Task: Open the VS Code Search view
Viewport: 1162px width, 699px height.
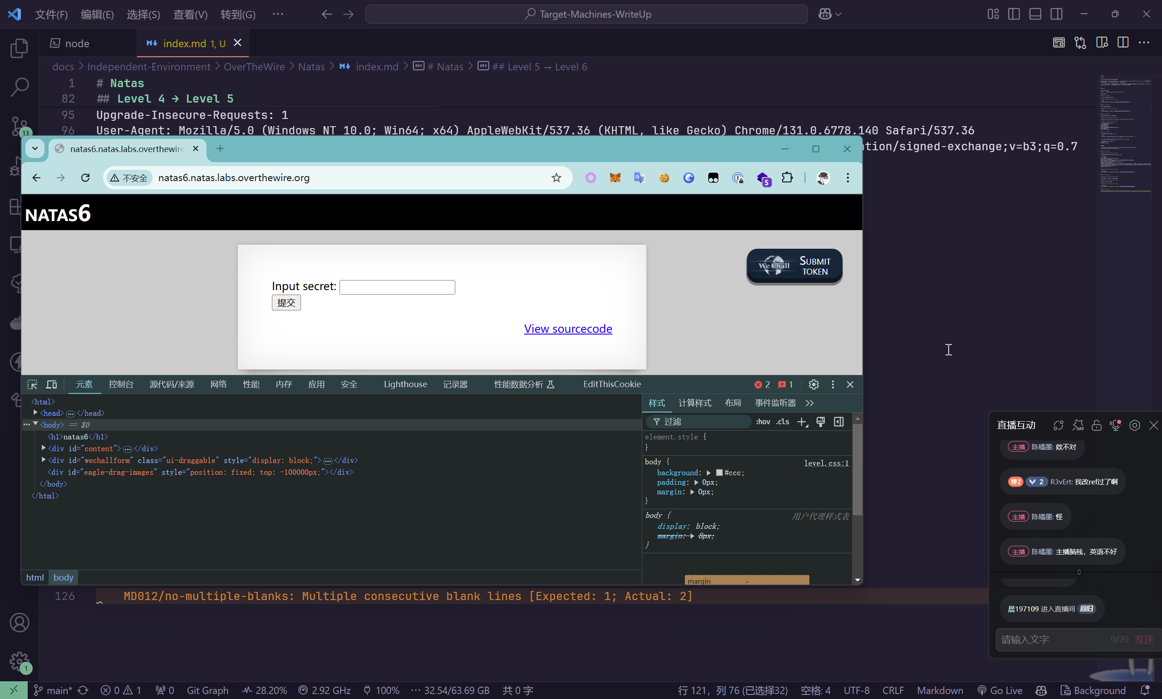Action: click(20, 87)
